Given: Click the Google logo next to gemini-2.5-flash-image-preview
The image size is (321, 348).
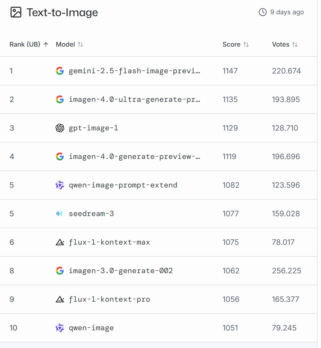Looking at the screenshot, I should tap(60, 71).
